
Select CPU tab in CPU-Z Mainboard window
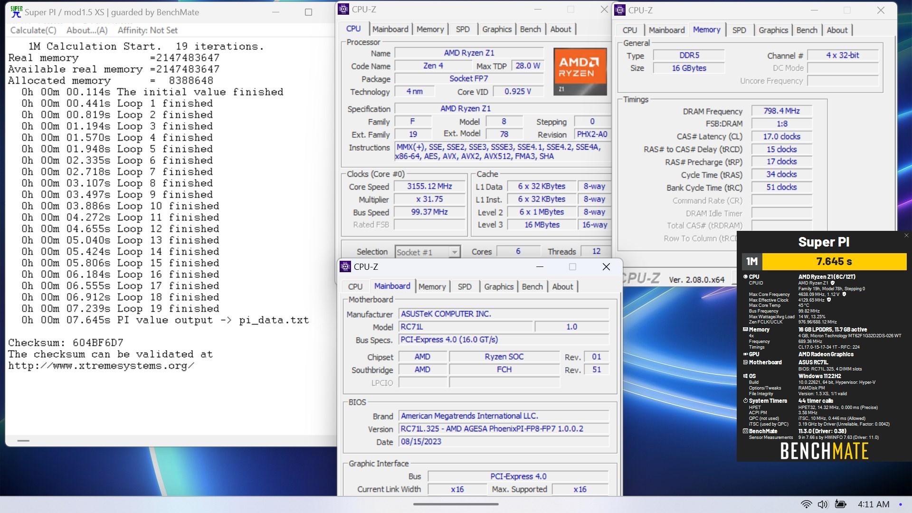[x=355, y=286]
